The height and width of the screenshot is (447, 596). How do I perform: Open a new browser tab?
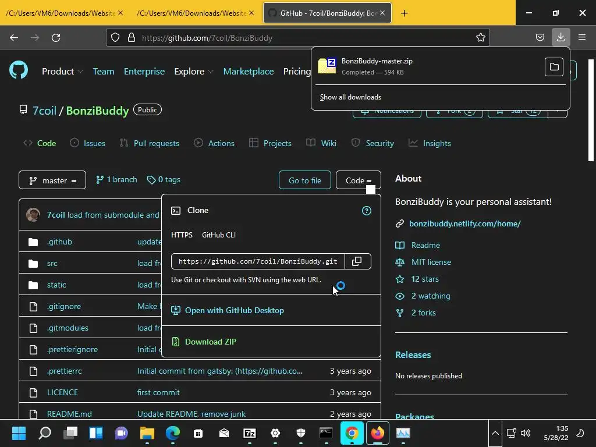404,13
